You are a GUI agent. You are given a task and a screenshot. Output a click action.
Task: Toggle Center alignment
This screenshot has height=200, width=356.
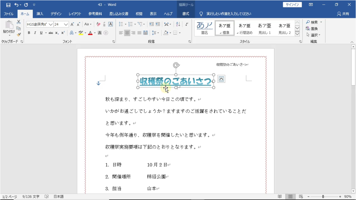click(x=127, y=33)
